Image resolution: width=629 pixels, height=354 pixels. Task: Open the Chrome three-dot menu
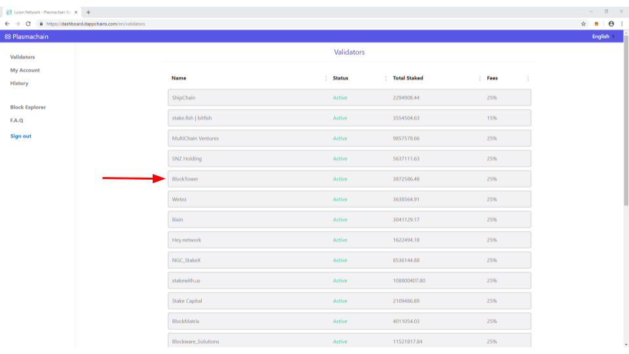pyautogui.click(x=622, y=24)
